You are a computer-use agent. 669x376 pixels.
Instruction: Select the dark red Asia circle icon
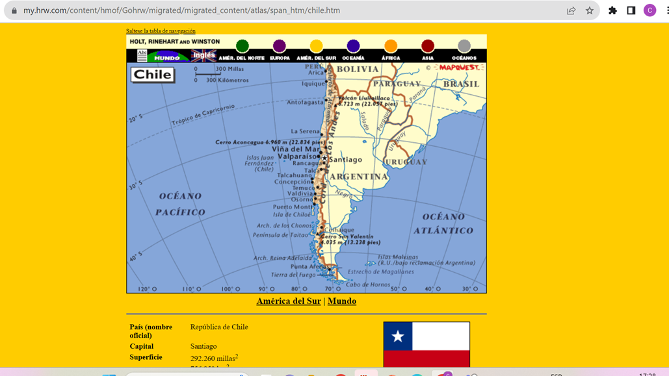(x=427, y=46)
